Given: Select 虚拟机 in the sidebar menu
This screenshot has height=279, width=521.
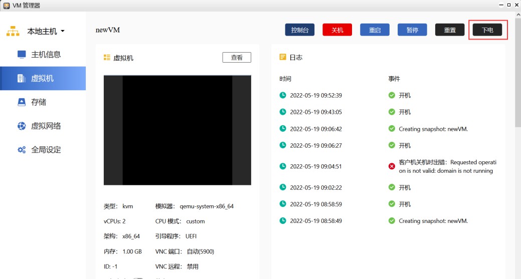Looking at the screenshot, I should 43,78.
